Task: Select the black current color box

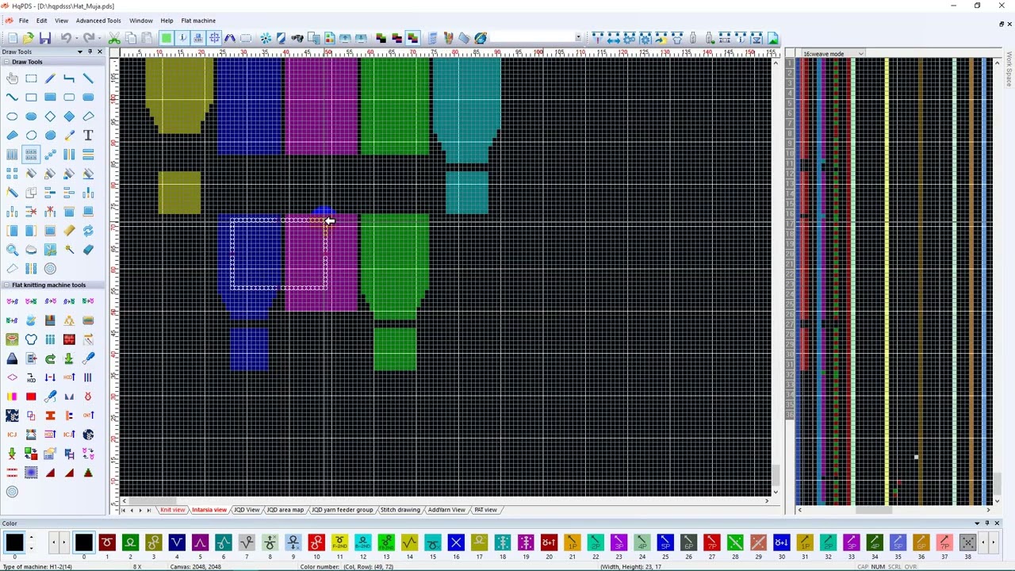Action: point(14,542)
